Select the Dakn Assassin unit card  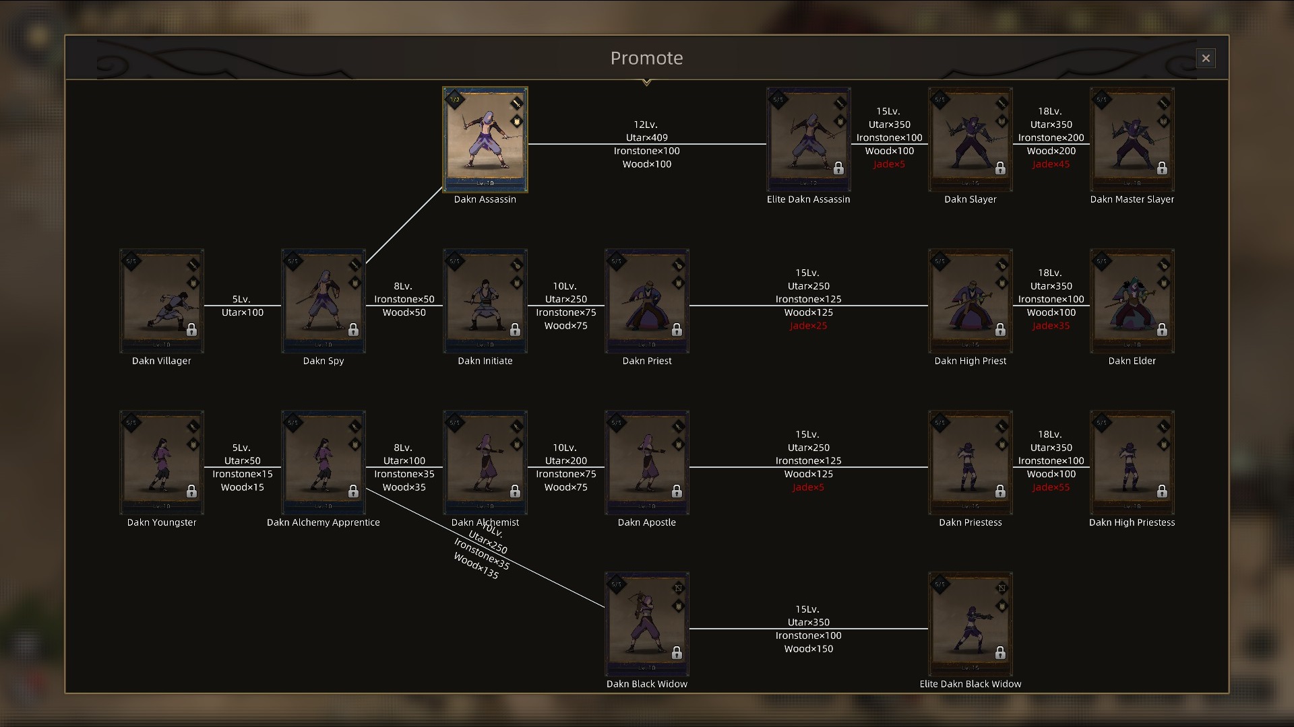485,139
